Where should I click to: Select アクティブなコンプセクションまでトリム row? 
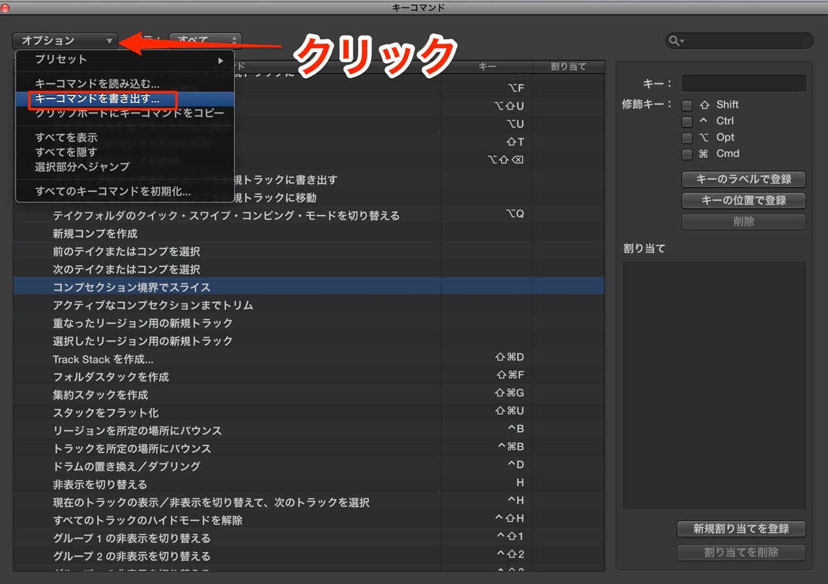click(x=309, y=305)
